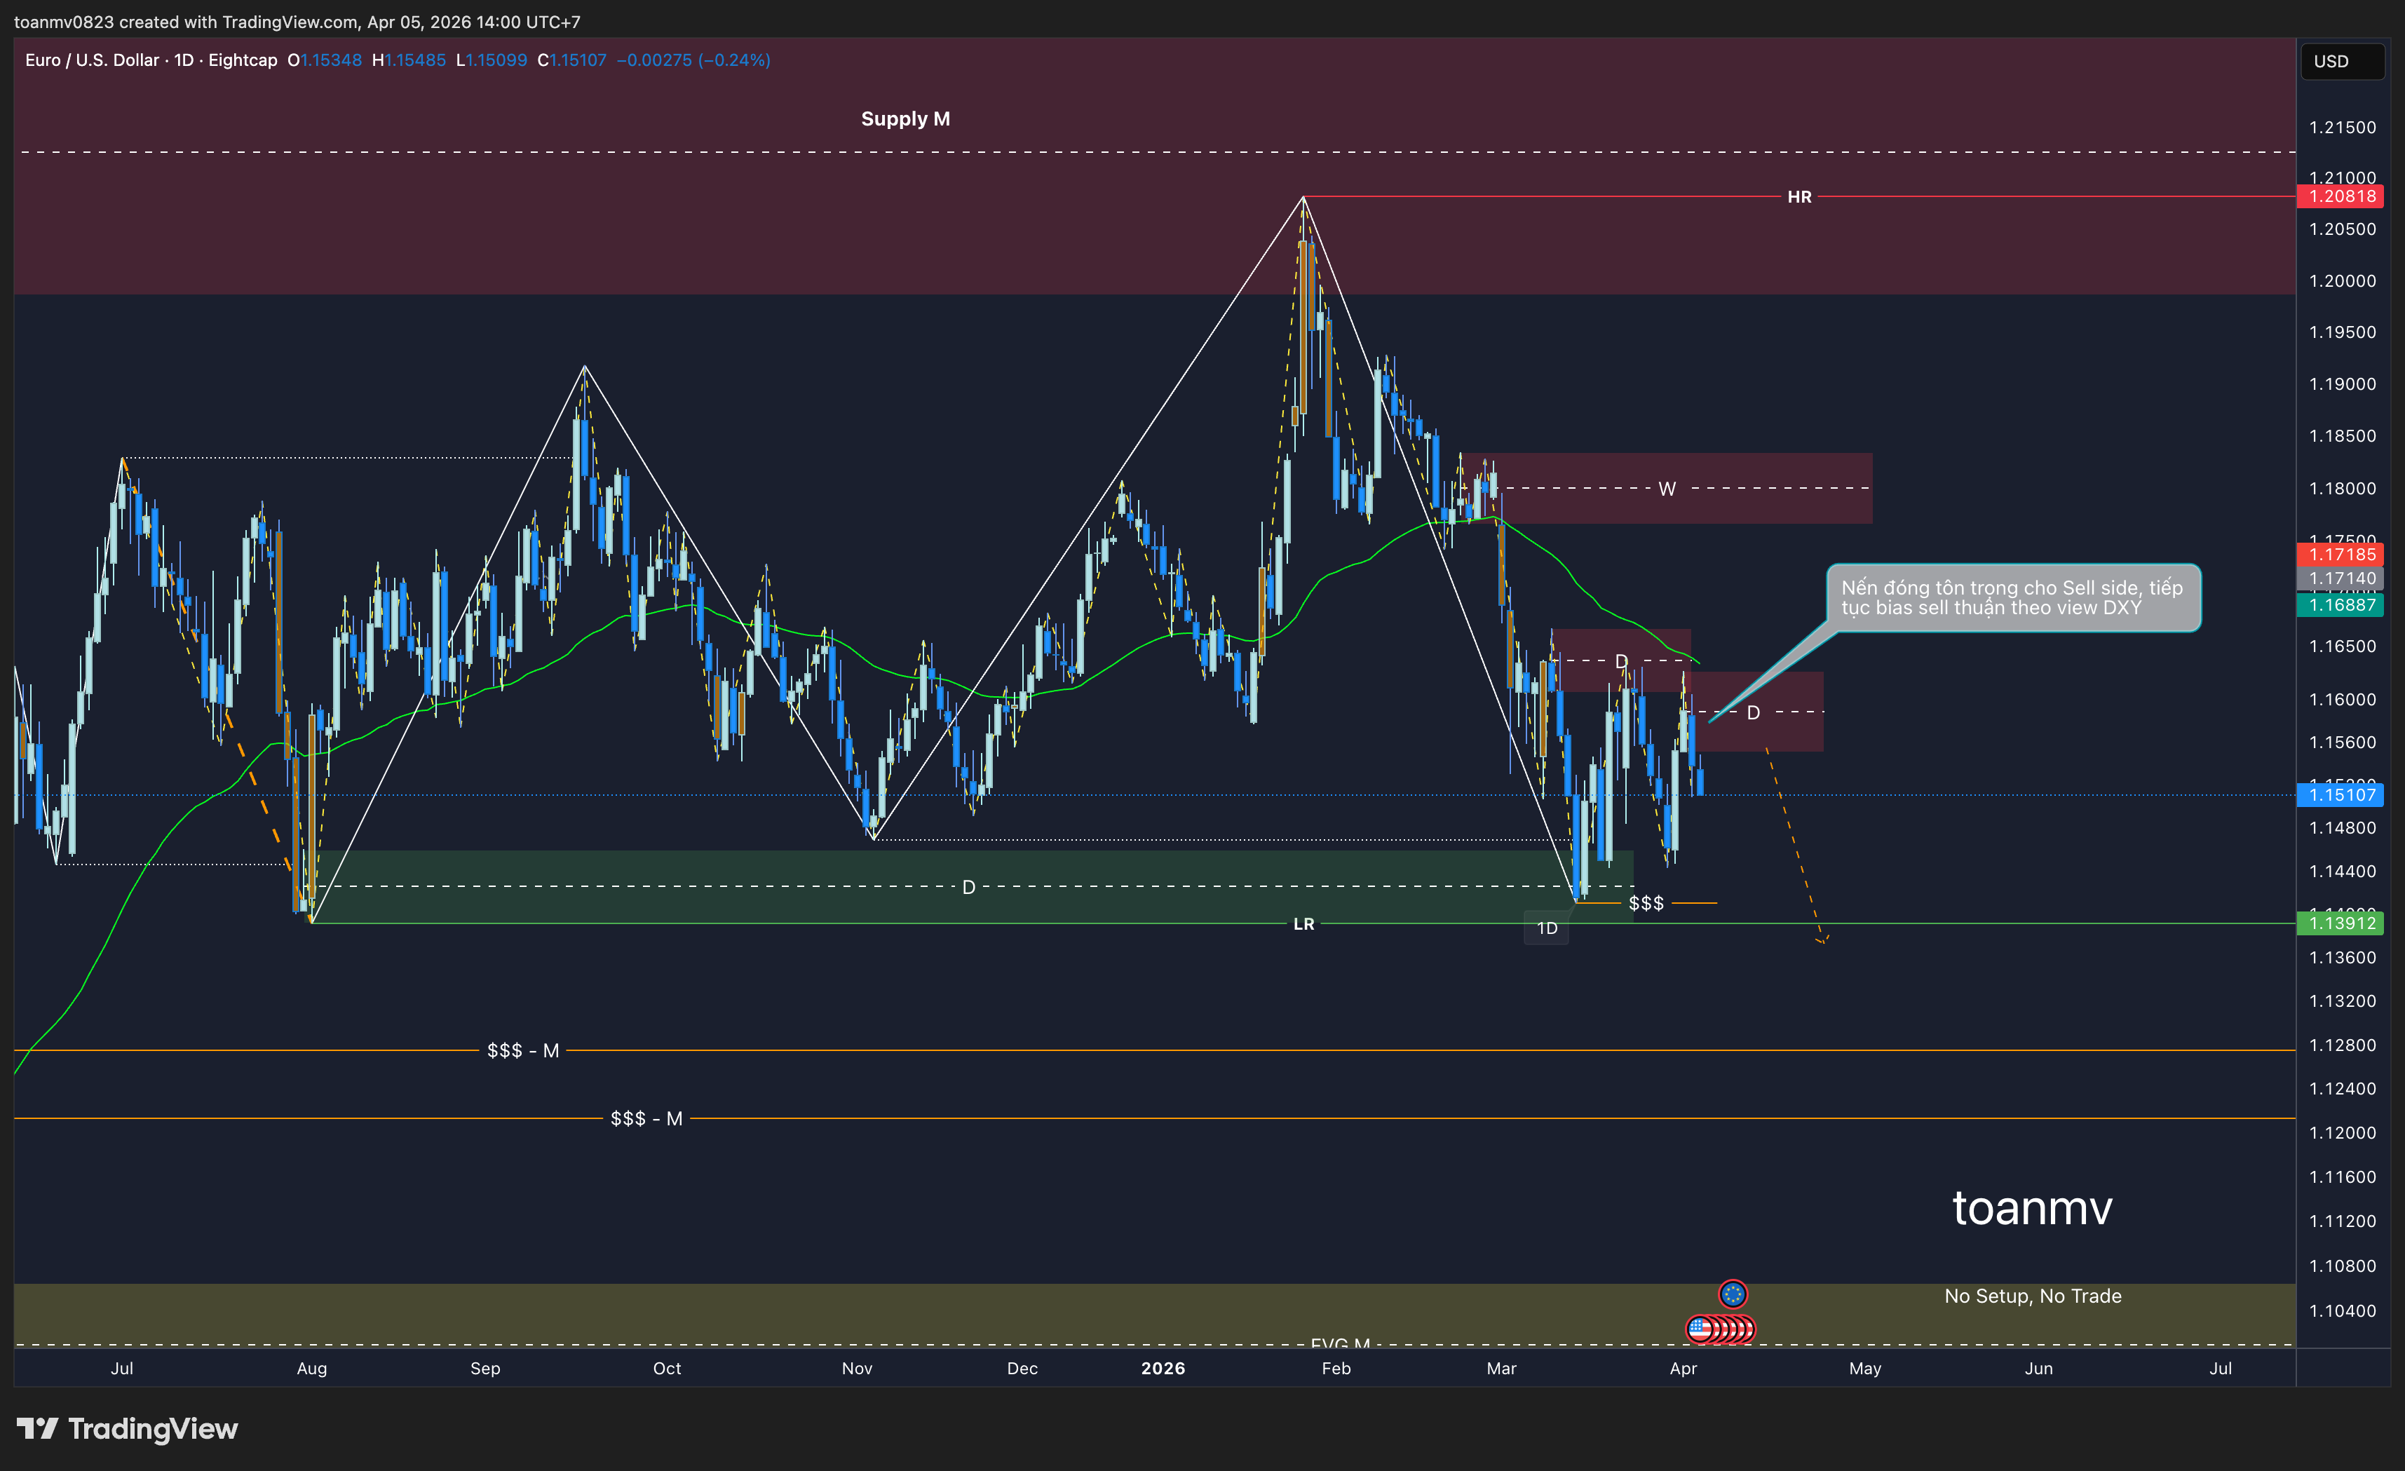
Task: Click the 'Sep' time axis label
Action: (485, 1369)
